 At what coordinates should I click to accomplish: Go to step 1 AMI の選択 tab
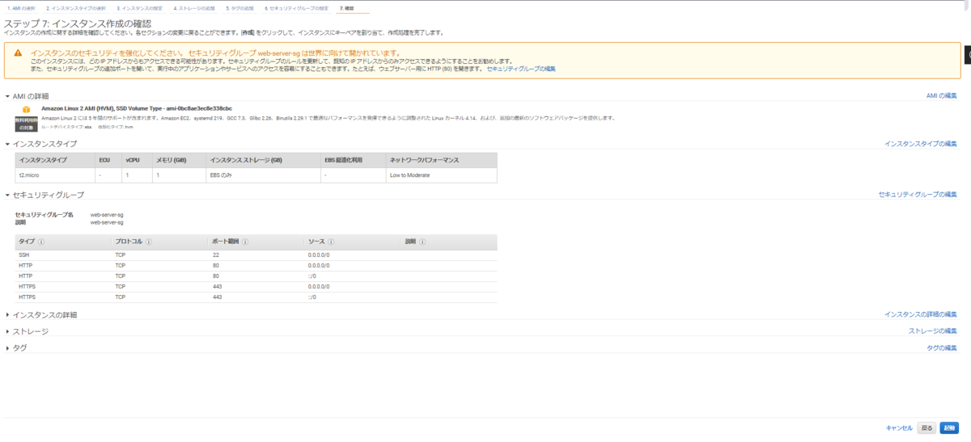tap(23, 8)
